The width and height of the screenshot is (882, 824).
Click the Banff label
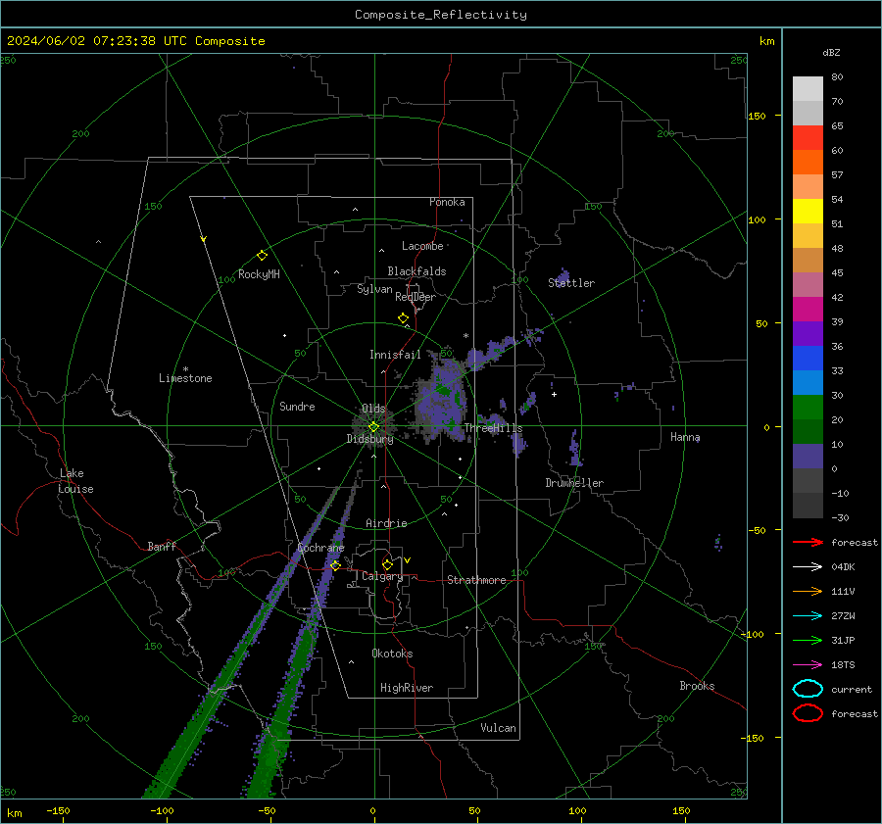point(162,546)
